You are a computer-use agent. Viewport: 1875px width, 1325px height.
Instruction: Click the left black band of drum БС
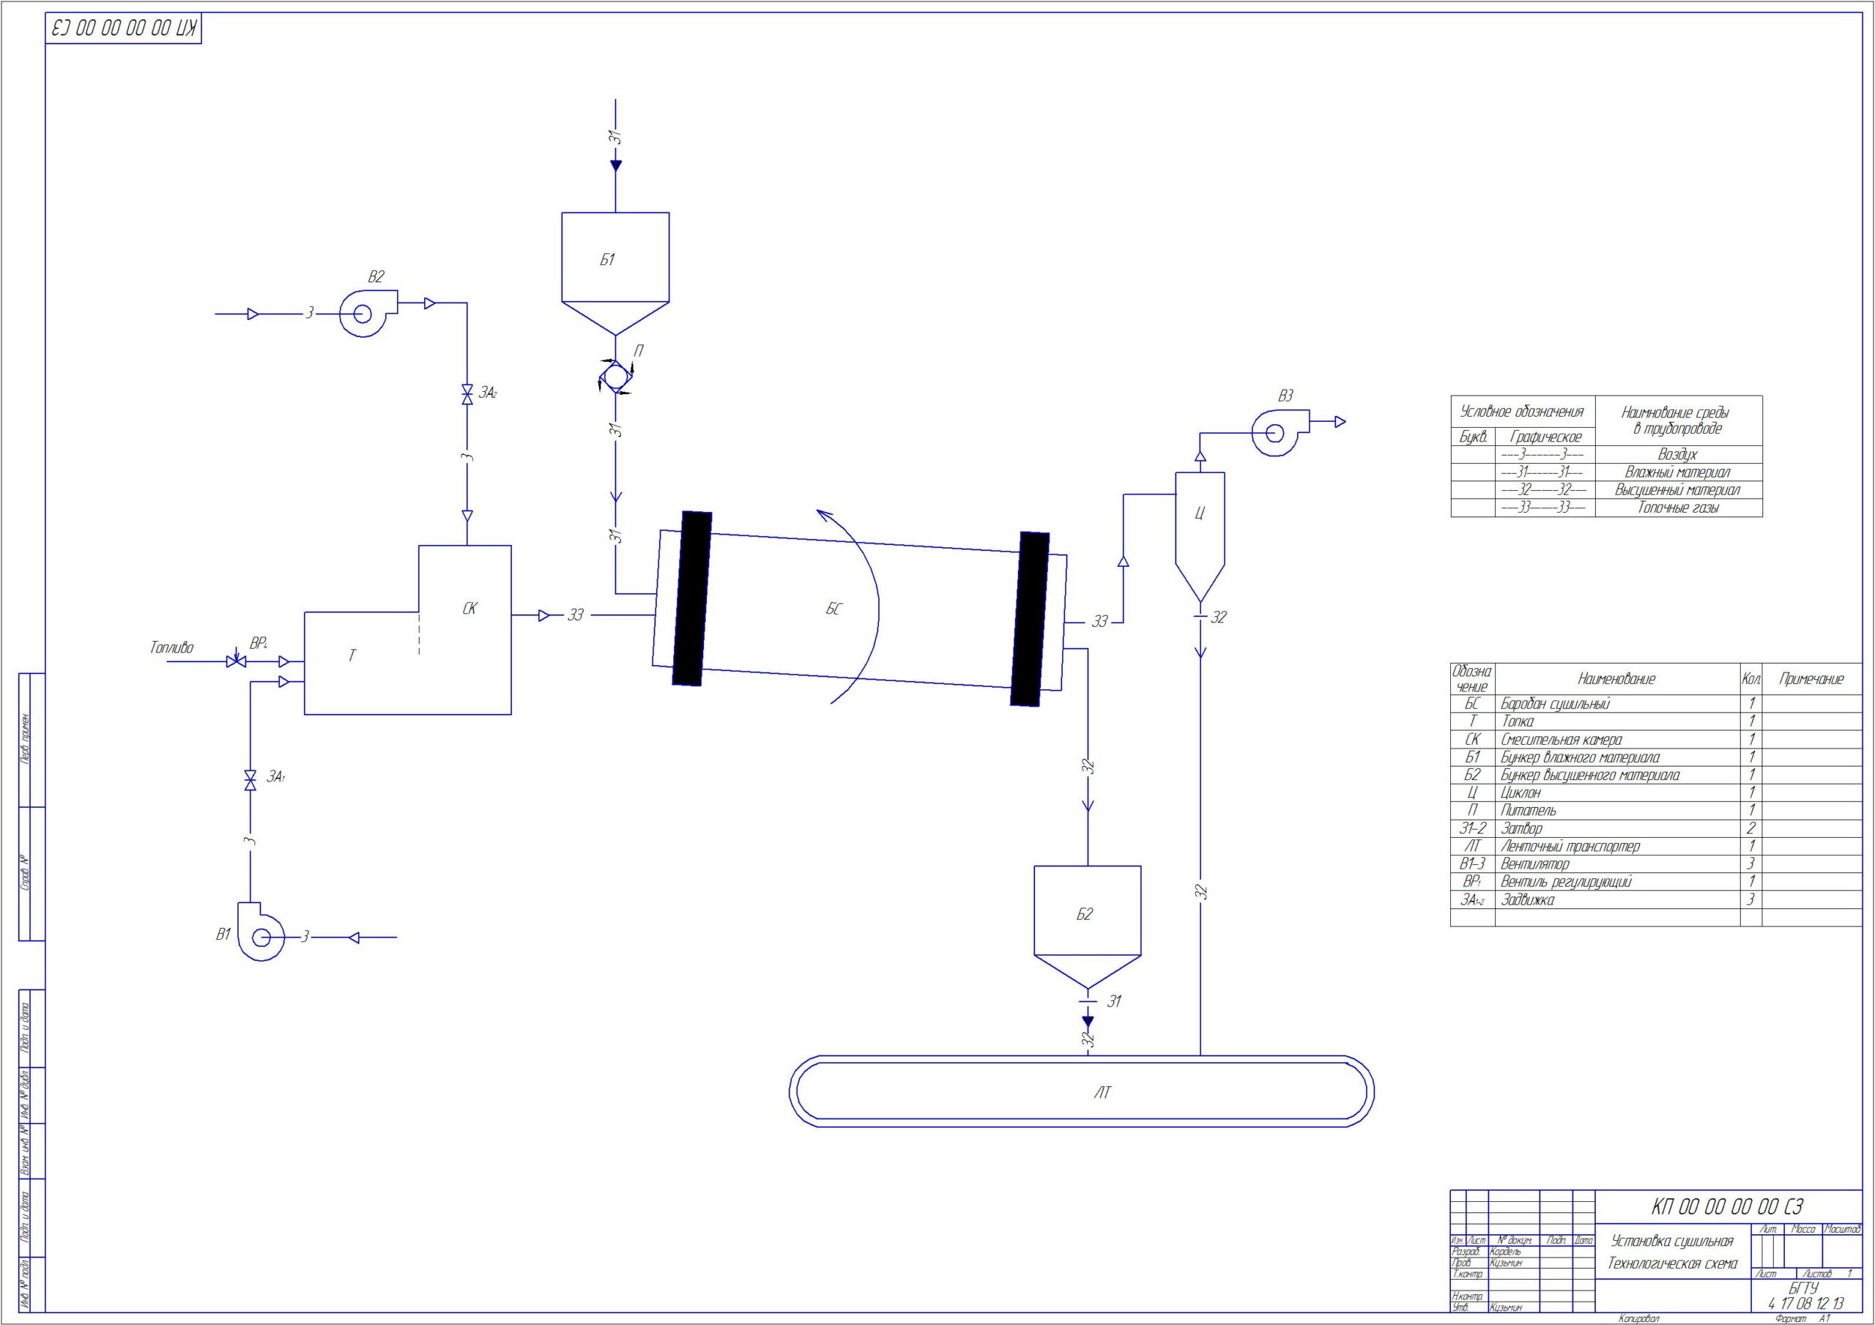pyautogui.click(x=691, y=599)
